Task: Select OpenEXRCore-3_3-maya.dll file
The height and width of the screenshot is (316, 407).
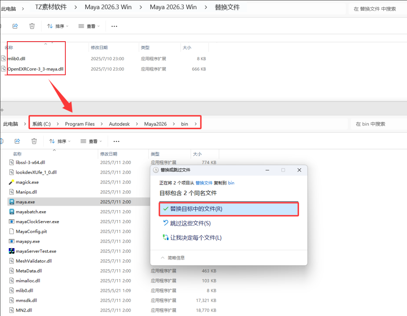Action: [35, 69]
